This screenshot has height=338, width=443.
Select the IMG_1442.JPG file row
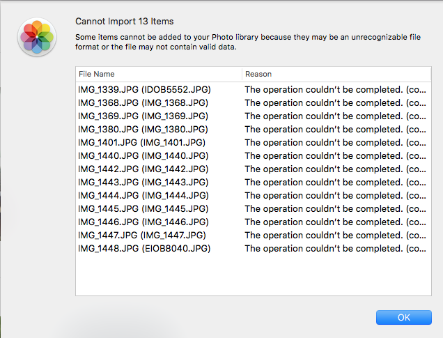(x=143, y=169)
